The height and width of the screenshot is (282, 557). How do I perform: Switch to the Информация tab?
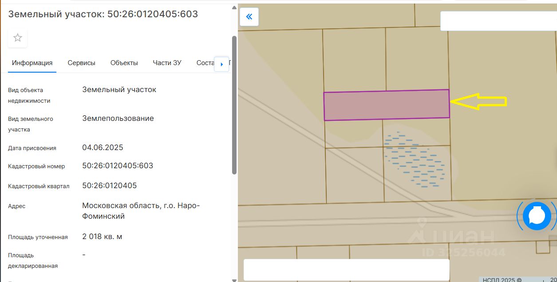[32, 63]
